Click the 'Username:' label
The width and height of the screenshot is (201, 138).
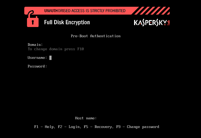pos(37,58)
